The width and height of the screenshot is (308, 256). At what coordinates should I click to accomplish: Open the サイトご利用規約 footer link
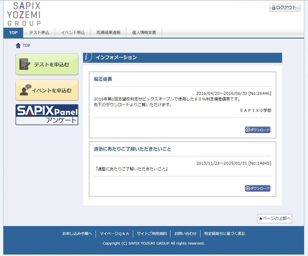pos(151,233)
